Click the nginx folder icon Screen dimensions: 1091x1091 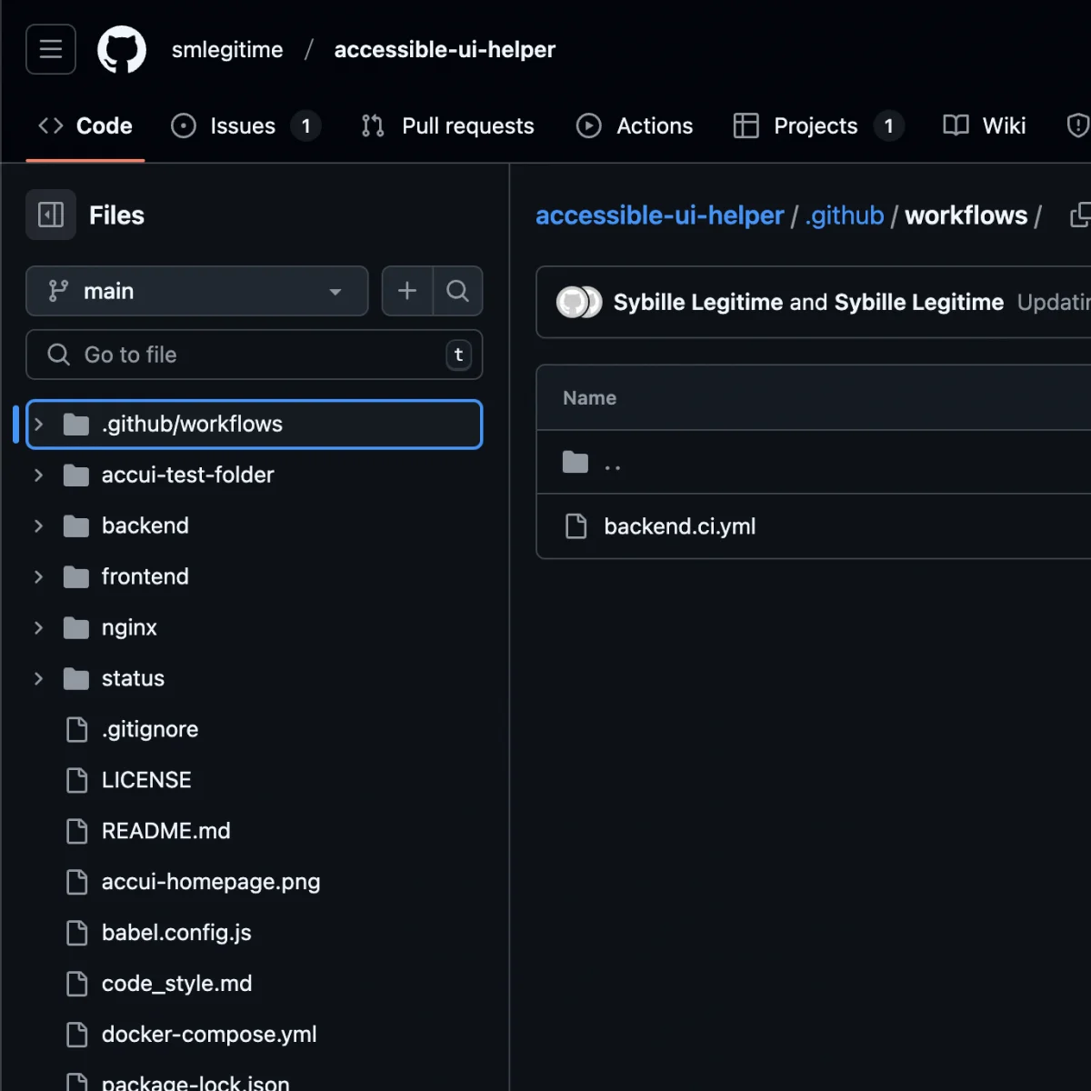coord(76,628)
